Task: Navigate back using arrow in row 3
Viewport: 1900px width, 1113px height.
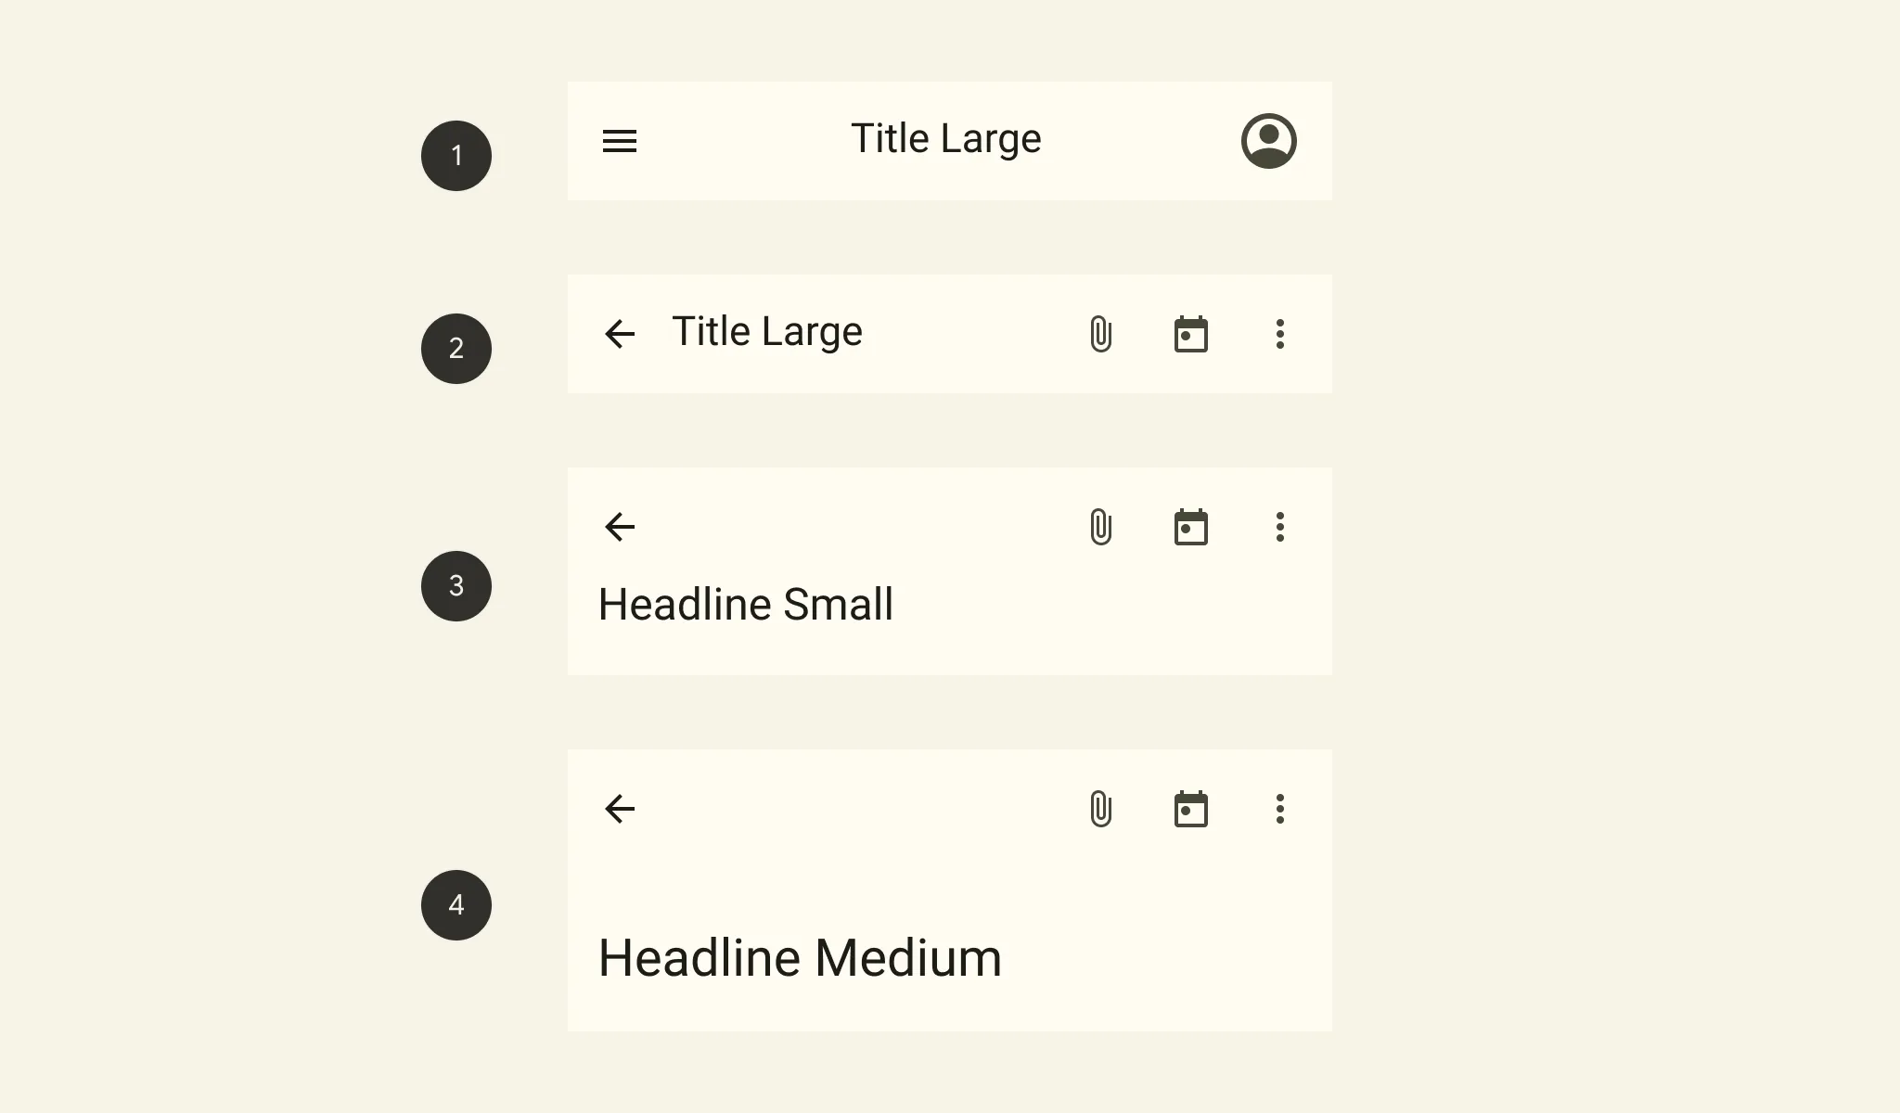Action: point(619,526)
